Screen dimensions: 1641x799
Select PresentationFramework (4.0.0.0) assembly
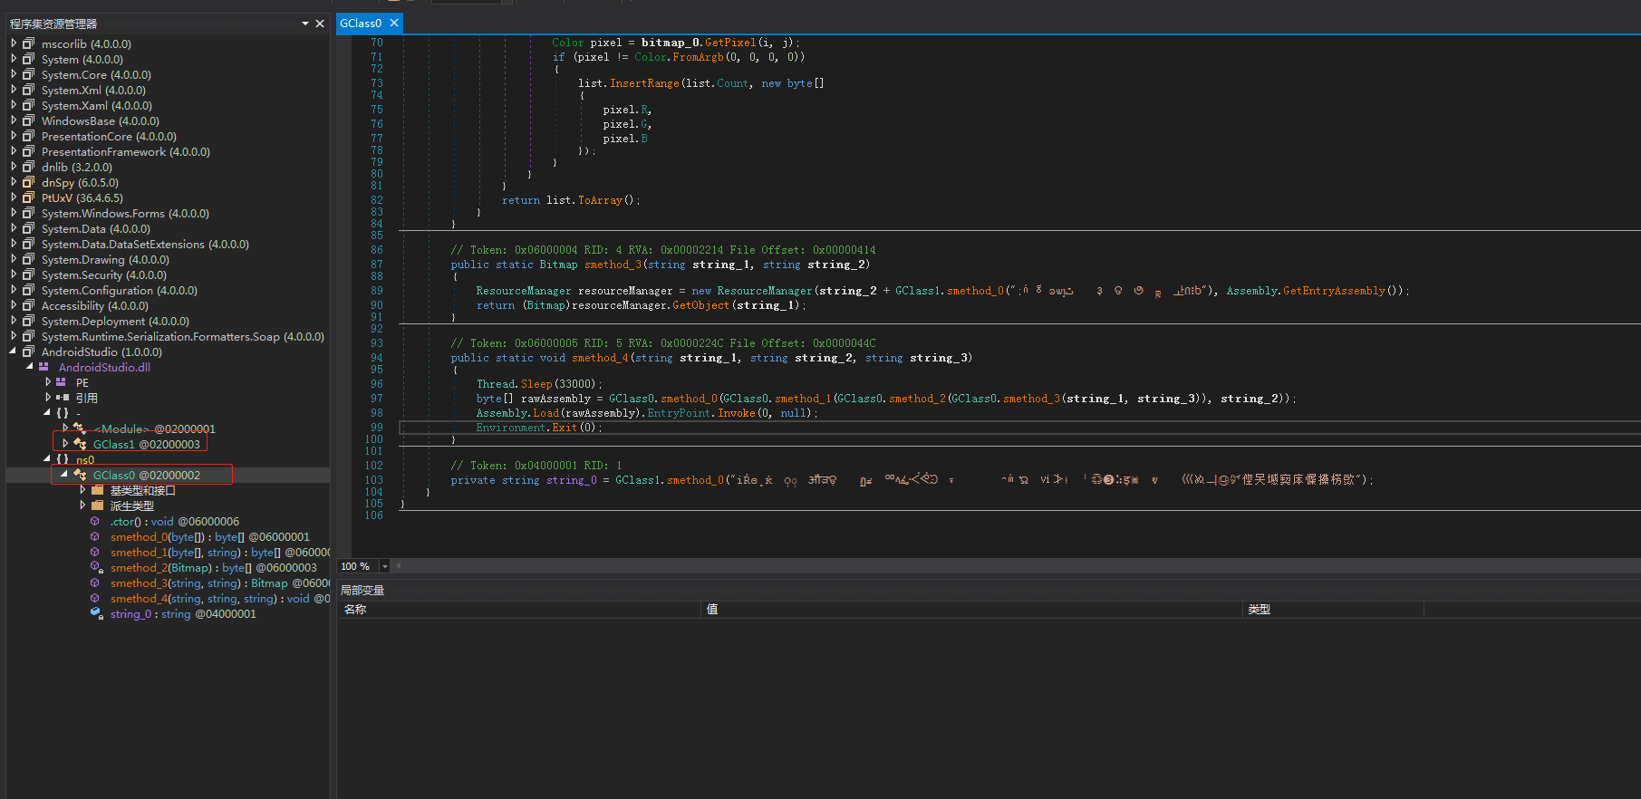pyautogui.click(x=126, y=151)
